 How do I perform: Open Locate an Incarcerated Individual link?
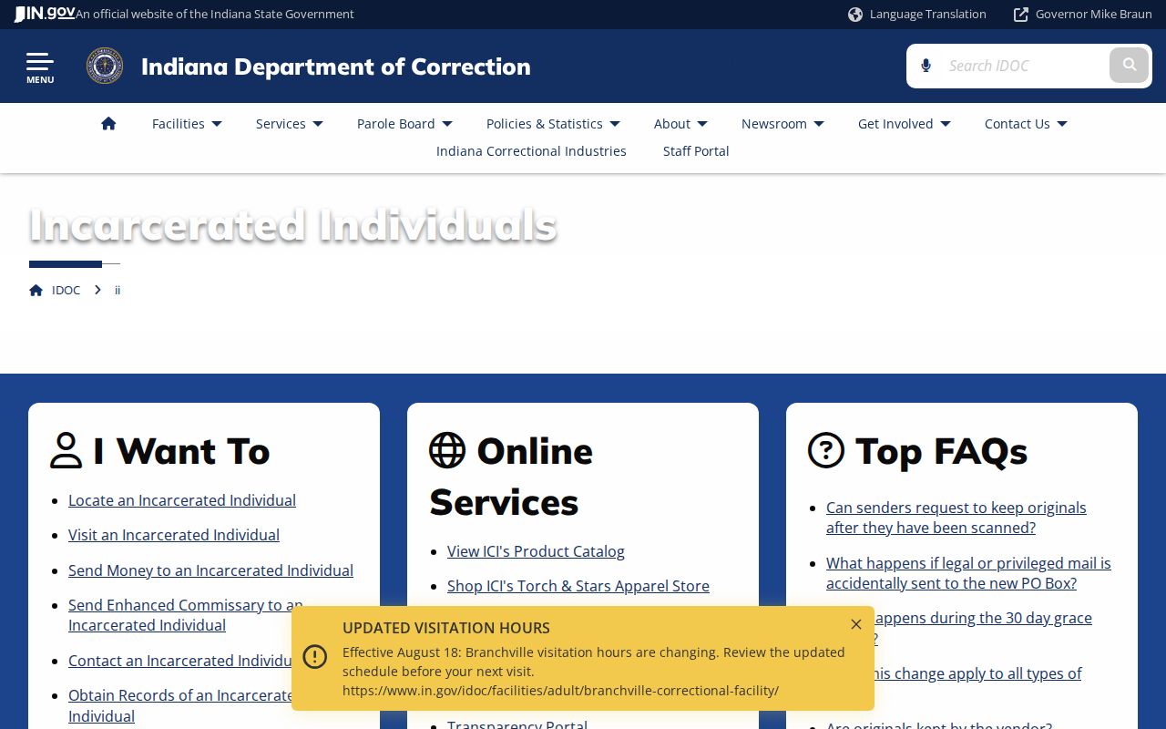(182, 500)
